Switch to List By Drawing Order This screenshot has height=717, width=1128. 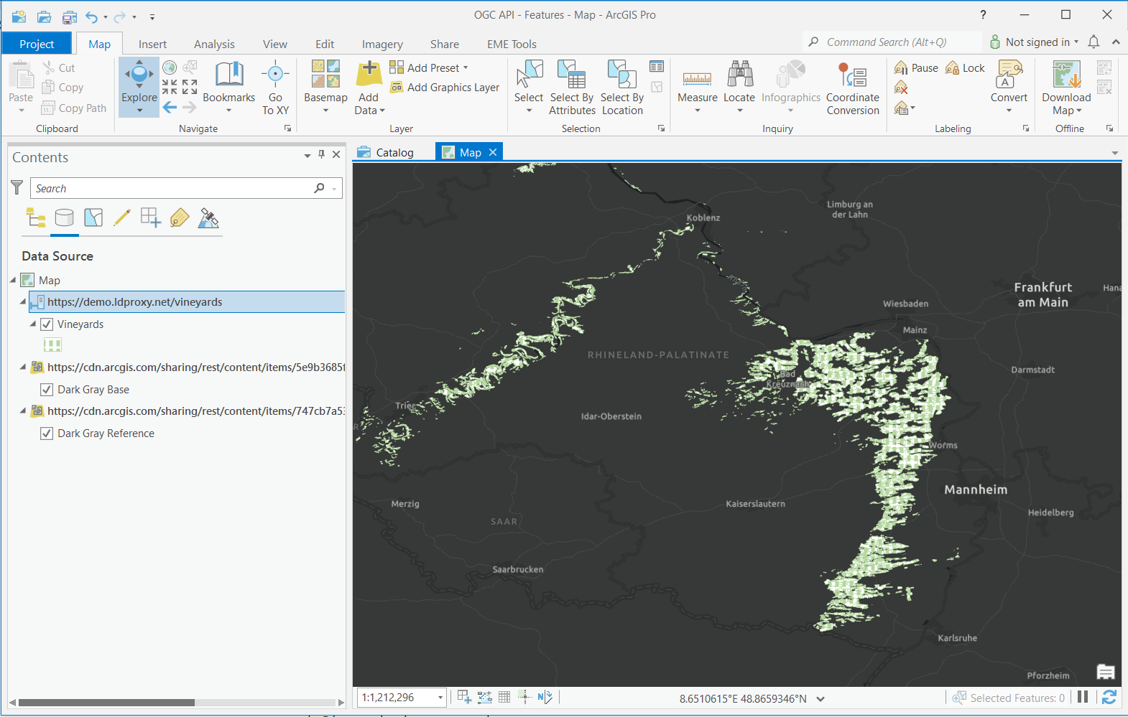pyautogui.click(x=36, y=217)
